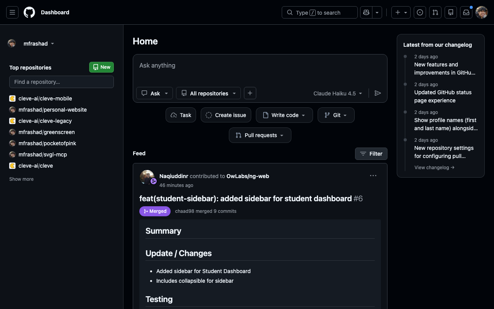Open the cleve-ai/cleve-mobile repository

(x=45, y=98)
